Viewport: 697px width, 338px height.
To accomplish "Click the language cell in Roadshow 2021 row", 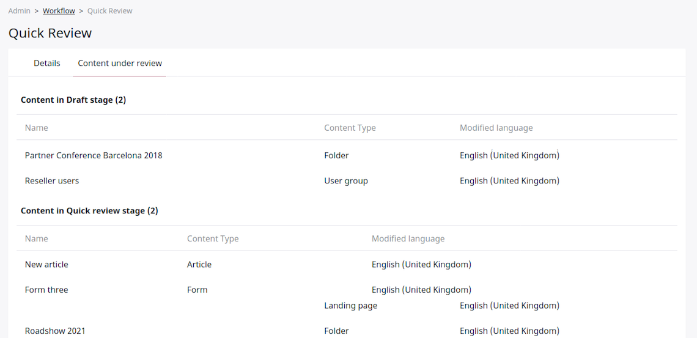I will 509,331.
